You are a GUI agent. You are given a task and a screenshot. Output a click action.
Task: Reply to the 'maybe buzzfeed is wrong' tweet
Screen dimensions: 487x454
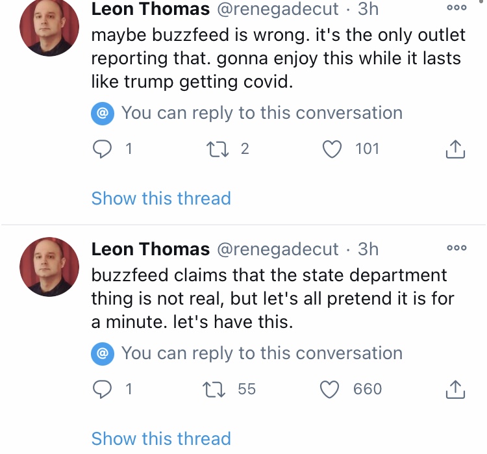tap(102, 149)
